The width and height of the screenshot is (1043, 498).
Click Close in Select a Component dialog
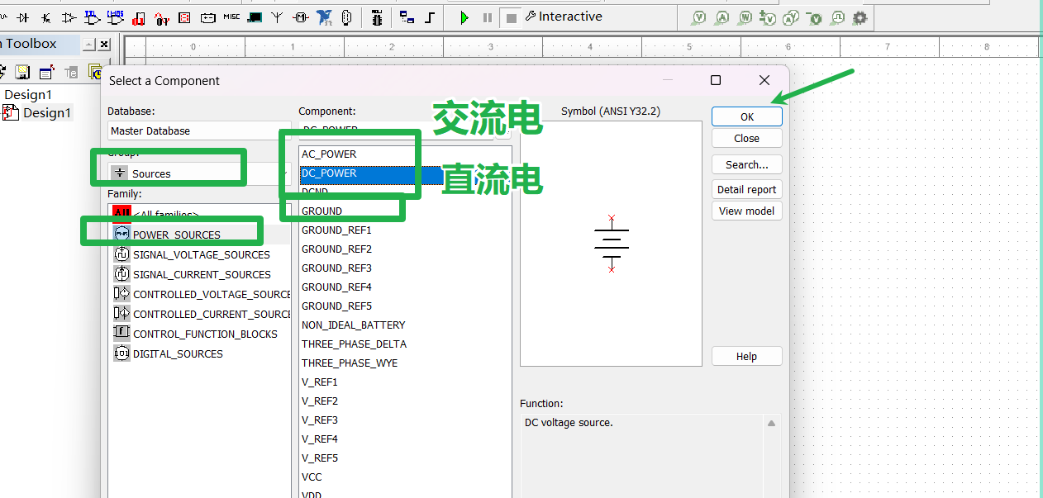click(x=746, y=138)
